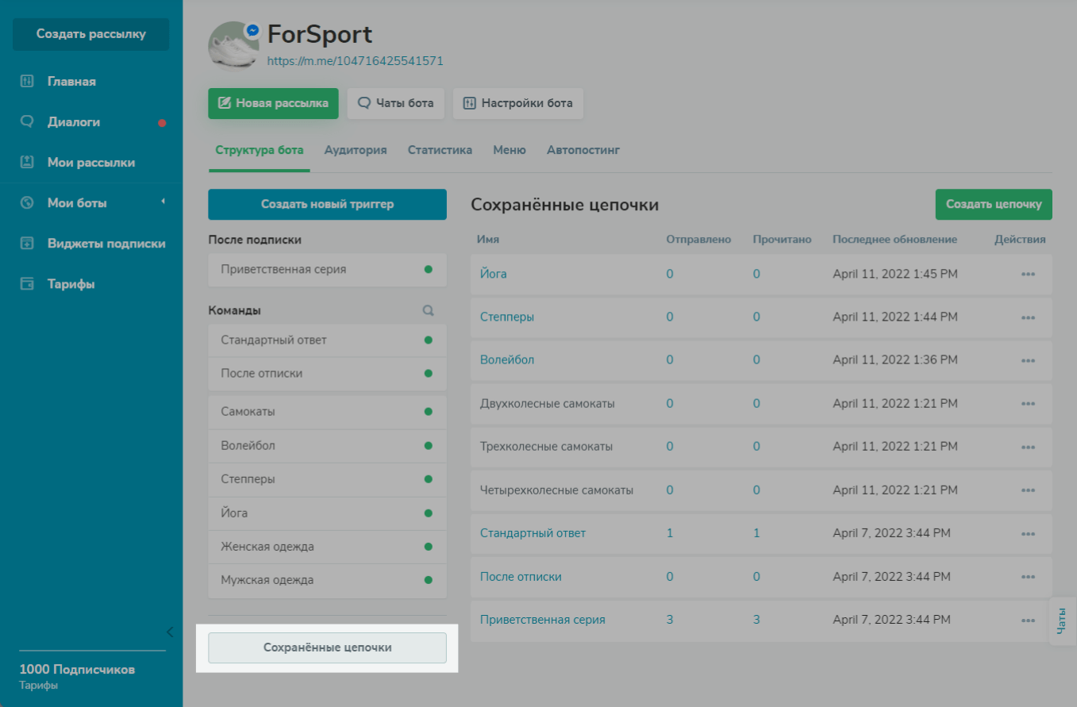Open the Автопостинг tab

(583, 150)
